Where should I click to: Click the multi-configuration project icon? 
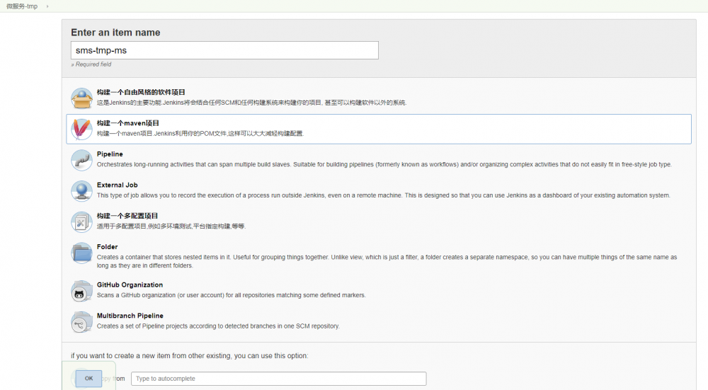(x=81, y=222)
